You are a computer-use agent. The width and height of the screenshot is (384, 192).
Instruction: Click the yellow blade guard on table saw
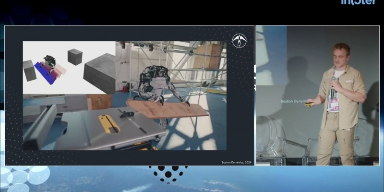(x=109, y=124)
